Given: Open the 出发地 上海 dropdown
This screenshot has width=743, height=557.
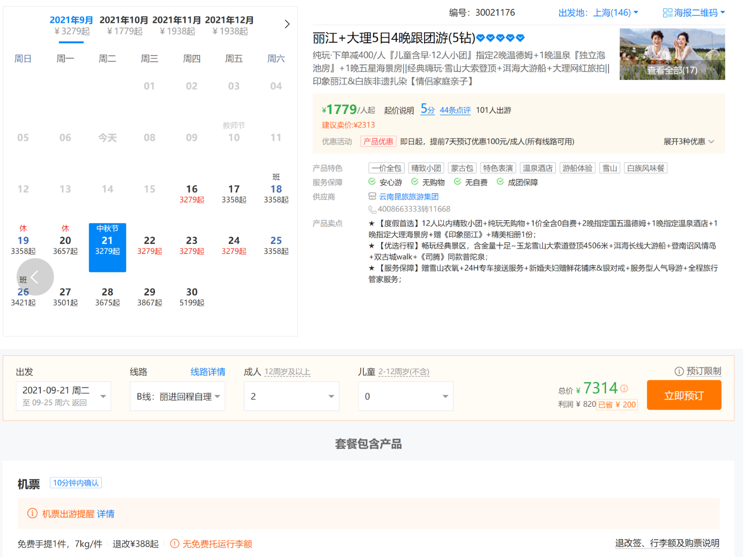Looking at the screenshot, I should tap(599, 13).
